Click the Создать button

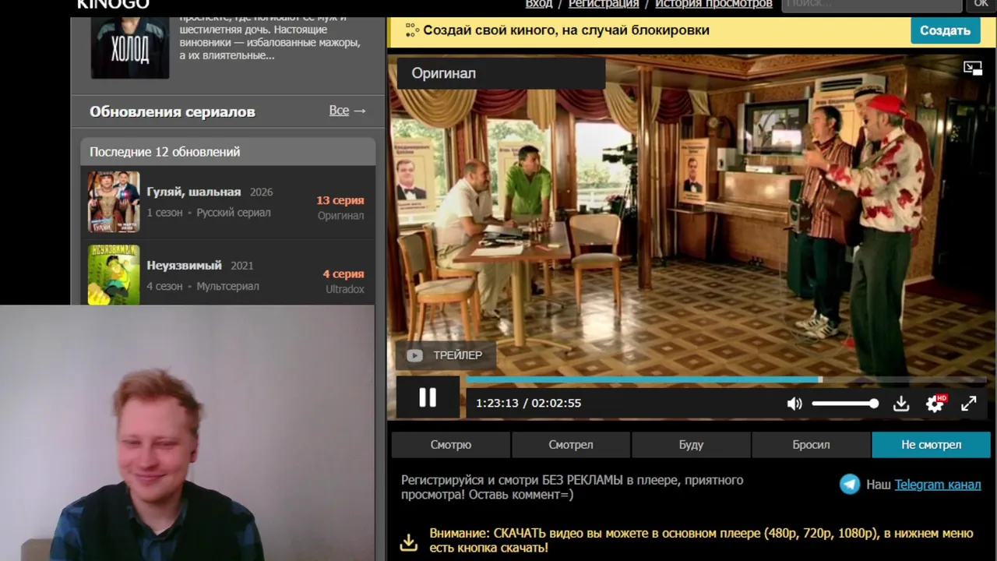(945, 30)
